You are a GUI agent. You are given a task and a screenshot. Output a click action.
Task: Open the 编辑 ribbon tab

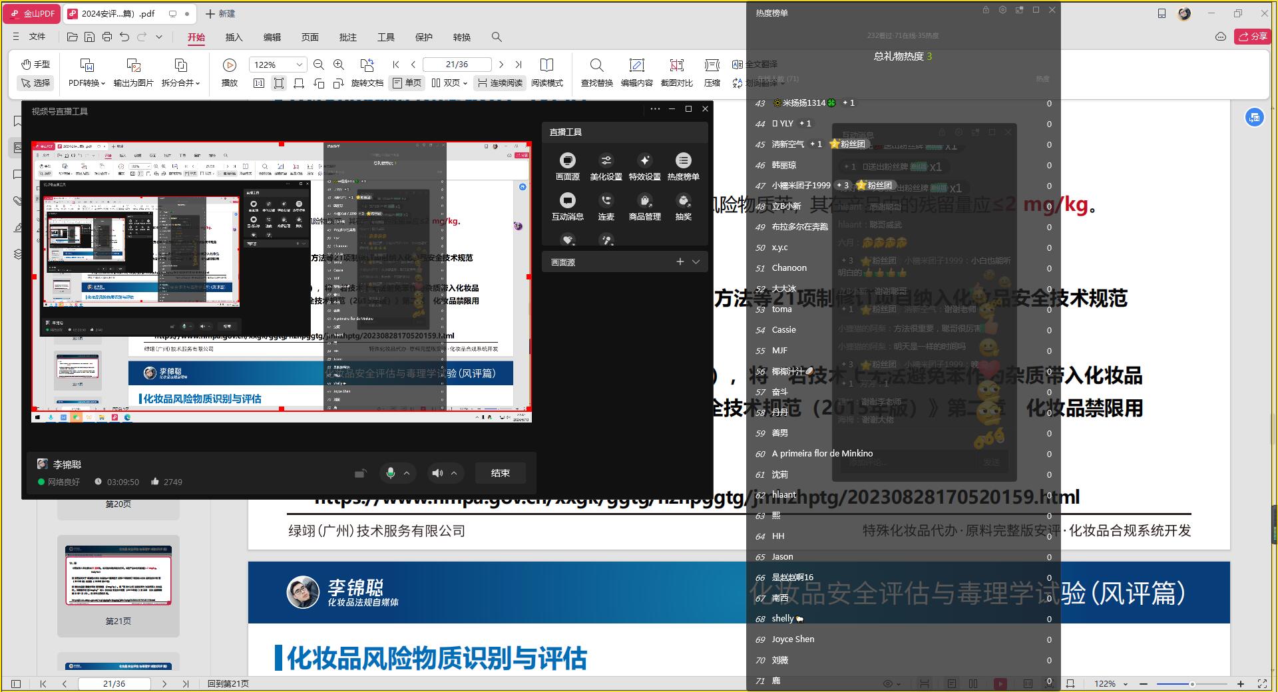click(x=272, y=37)
